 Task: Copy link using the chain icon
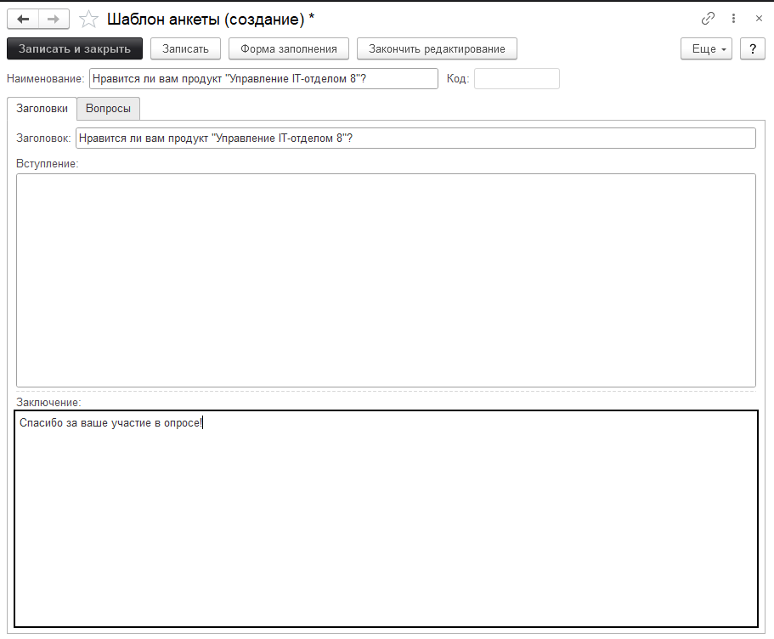pos(708,18)
